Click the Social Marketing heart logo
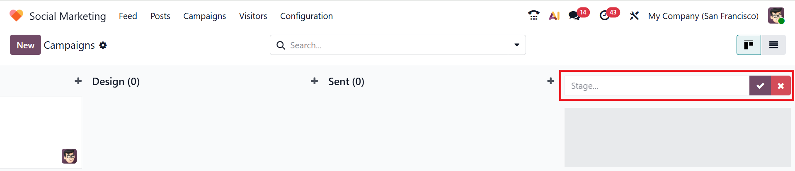The width and height of the screenshot is (795, 171). point(16,16)
